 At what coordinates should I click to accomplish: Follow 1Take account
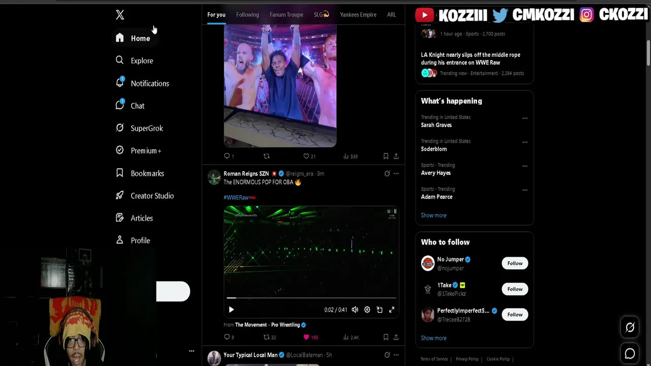(515, 289)
